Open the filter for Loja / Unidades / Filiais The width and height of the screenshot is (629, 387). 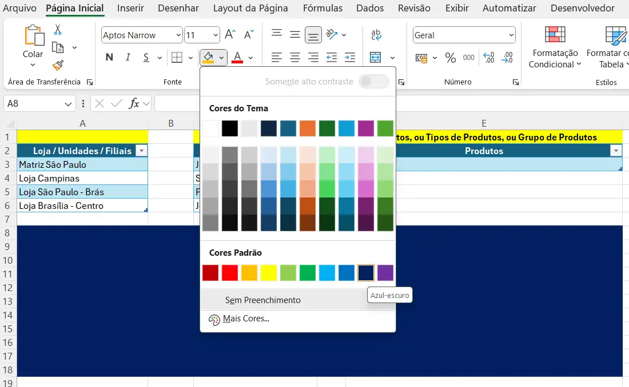click(141, 151)
